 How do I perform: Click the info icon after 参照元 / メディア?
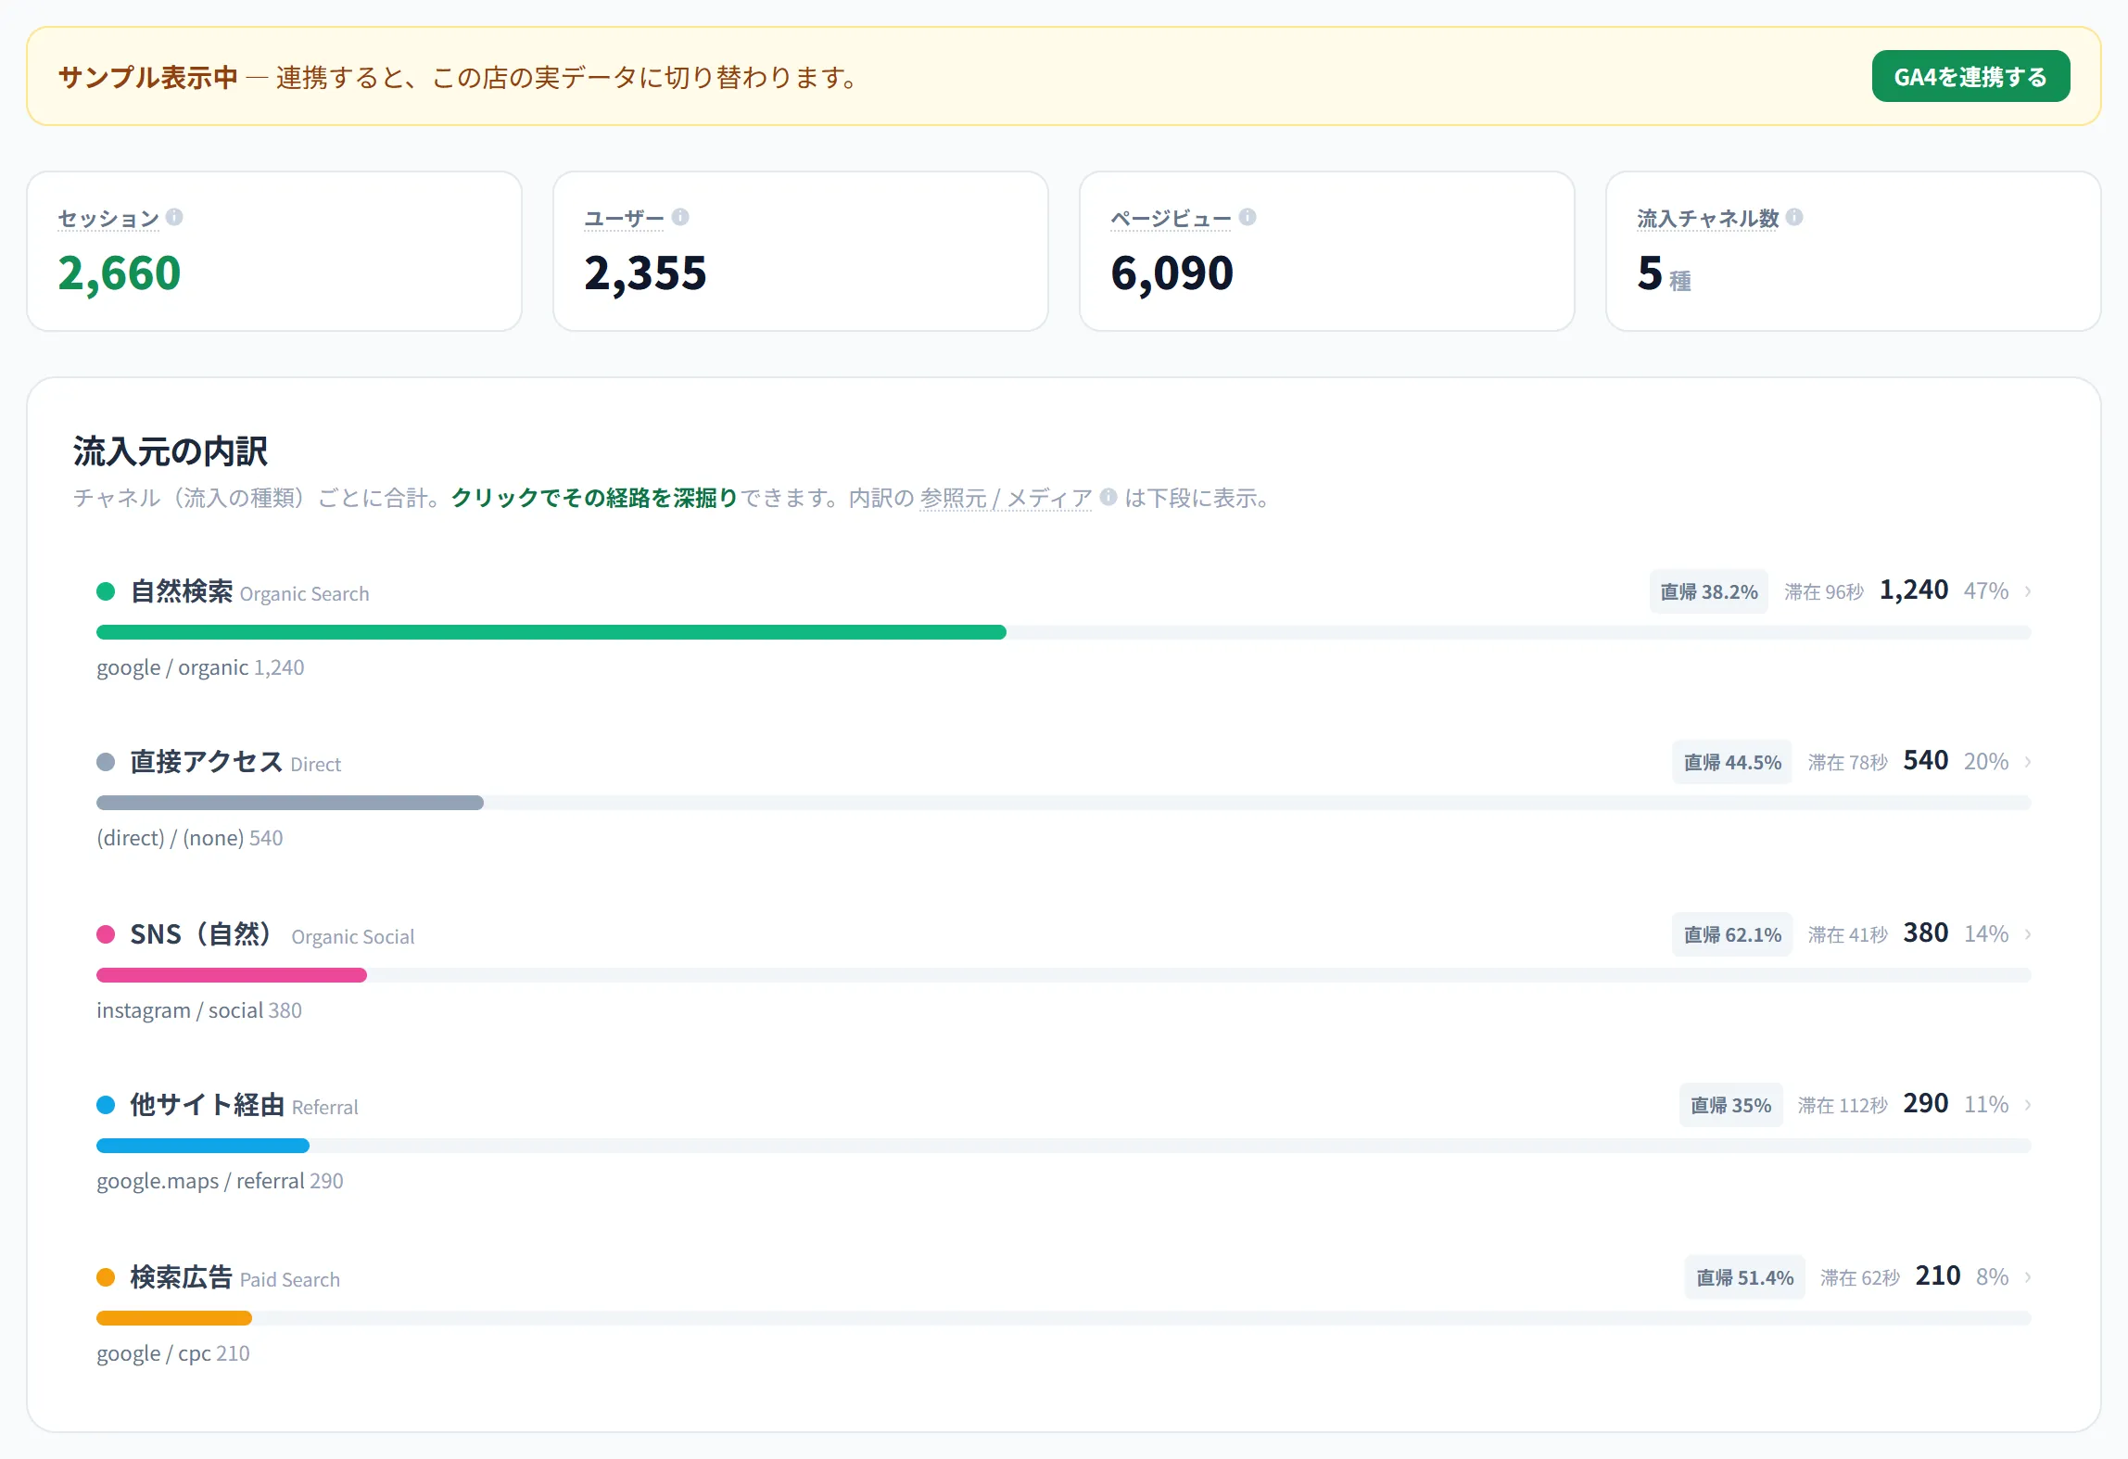pyautogui.click(x=1108, y=497)
